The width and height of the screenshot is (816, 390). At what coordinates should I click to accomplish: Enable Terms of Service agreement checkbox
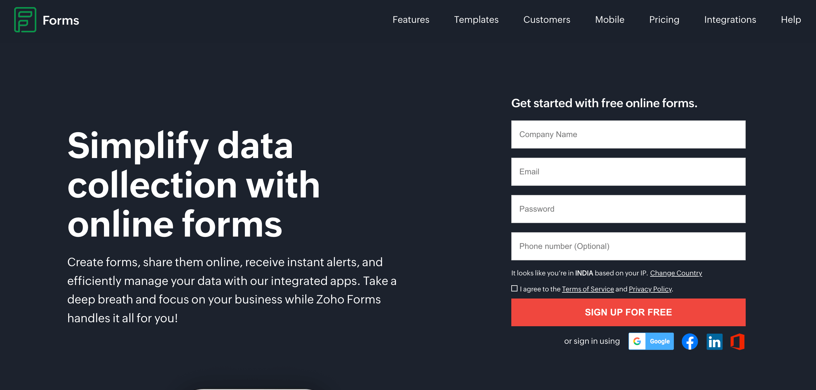[x=514, y=288]
